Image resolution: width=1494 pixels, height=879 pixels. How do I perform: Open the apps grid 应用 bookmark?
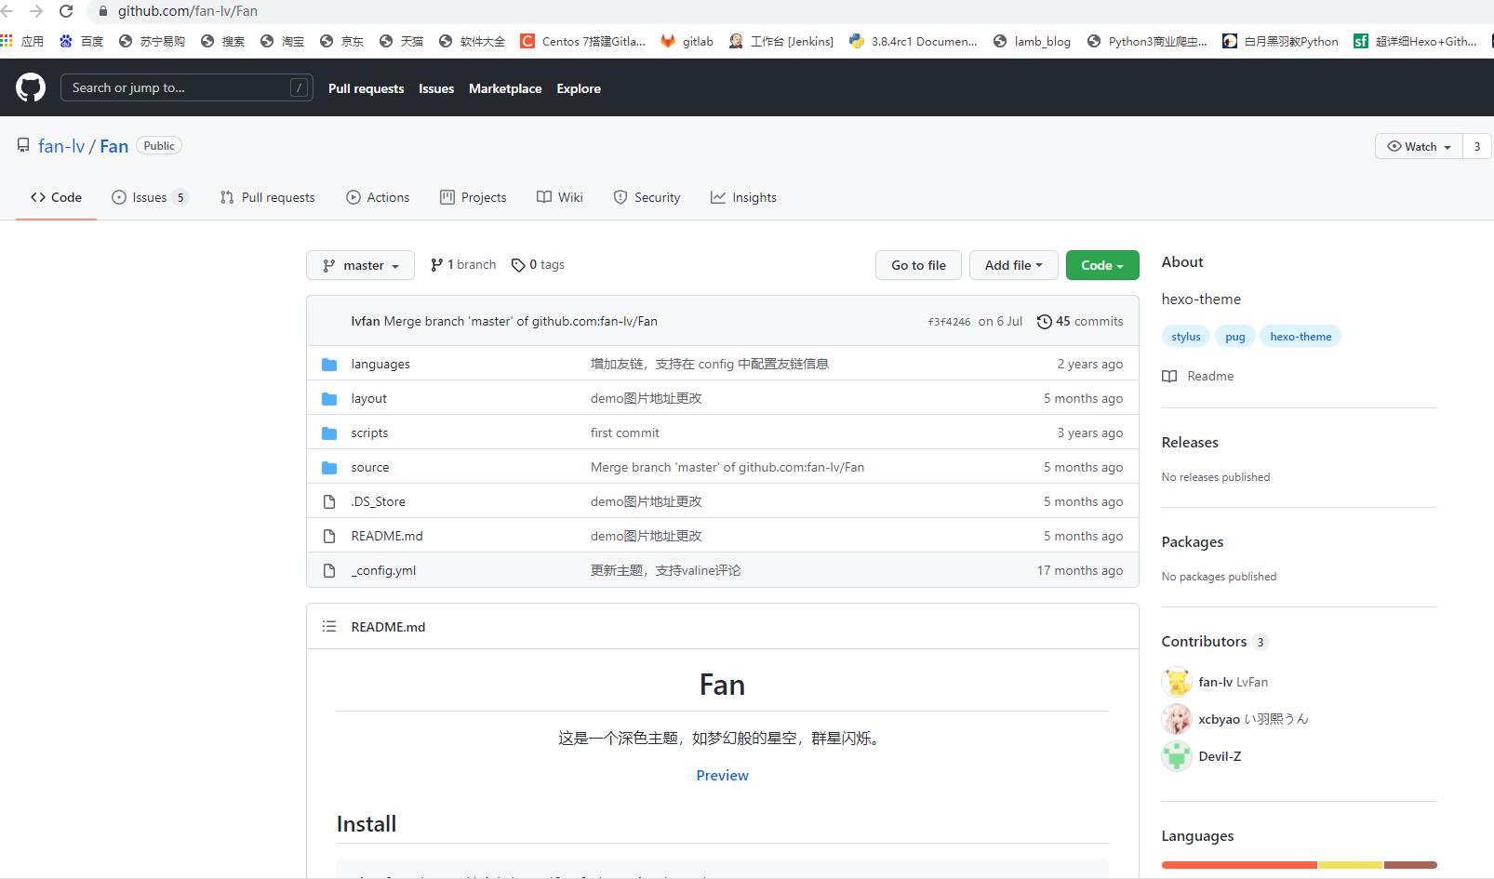point(22,41)
